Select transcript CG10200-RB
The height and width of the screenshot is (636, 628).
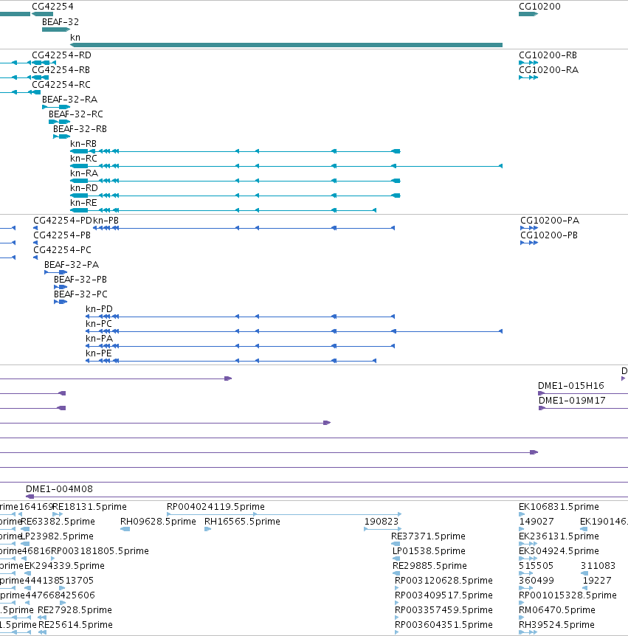(x=548, y=55)
